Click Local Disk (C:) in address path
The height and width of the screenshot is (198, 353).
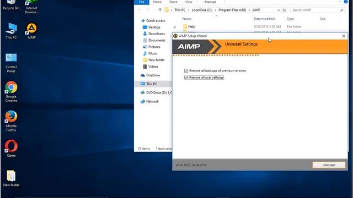coord(202,10)
